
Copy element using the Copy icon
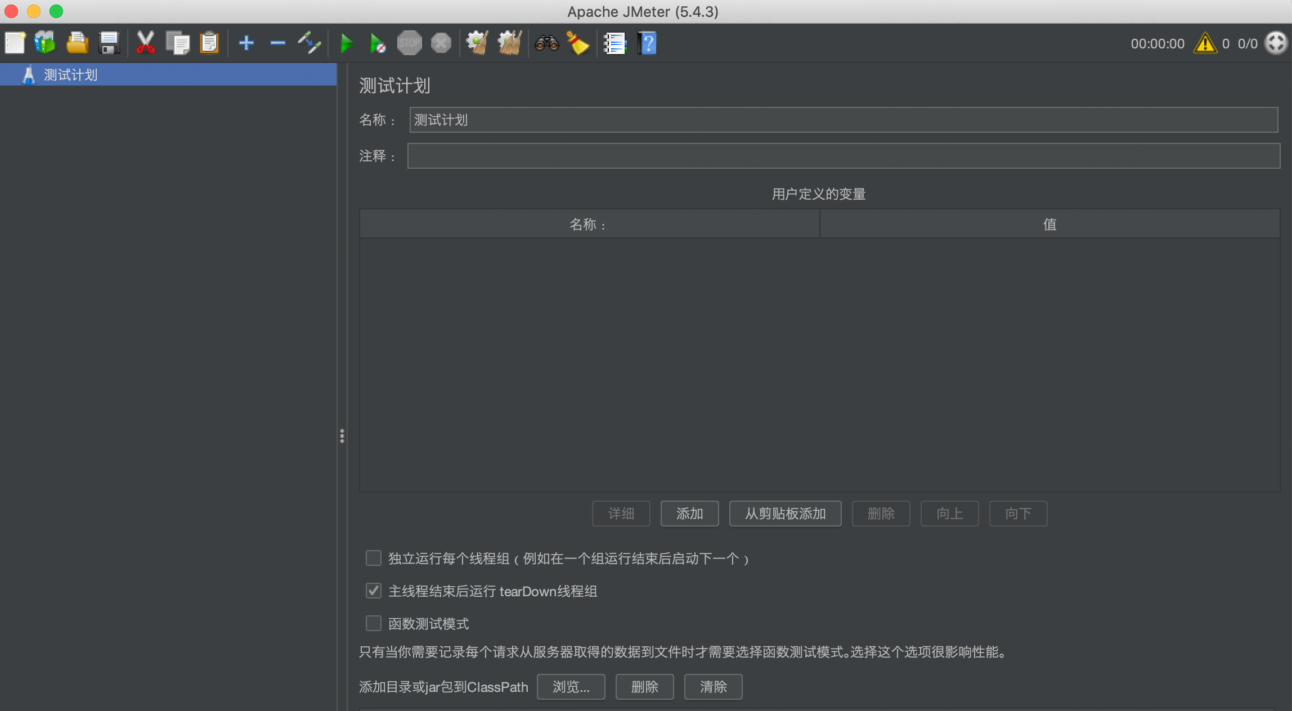(x=178, y=43)
